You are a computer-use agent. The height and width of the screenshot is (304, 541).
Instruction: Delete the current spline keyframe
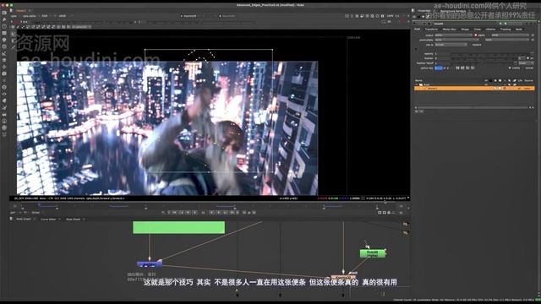pyautogui.click(x=473, y=68)
